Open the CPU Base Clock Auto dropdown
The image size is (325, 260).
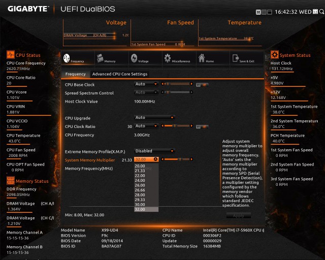(x=146, y=84)
